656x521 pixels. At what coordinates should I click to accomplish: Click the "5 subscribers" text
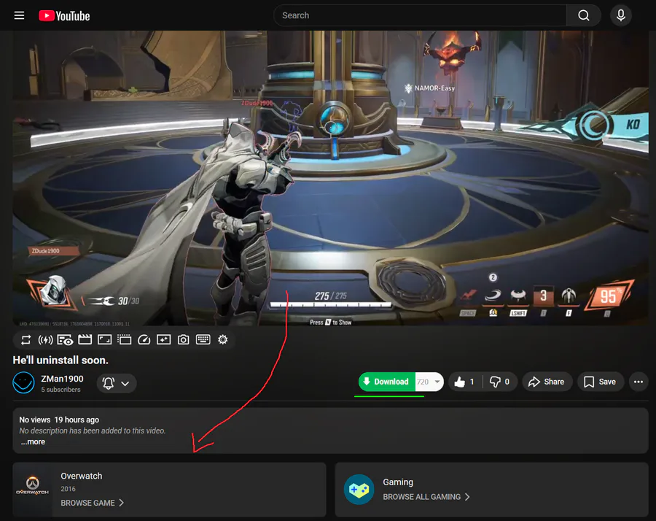[60, 390]
